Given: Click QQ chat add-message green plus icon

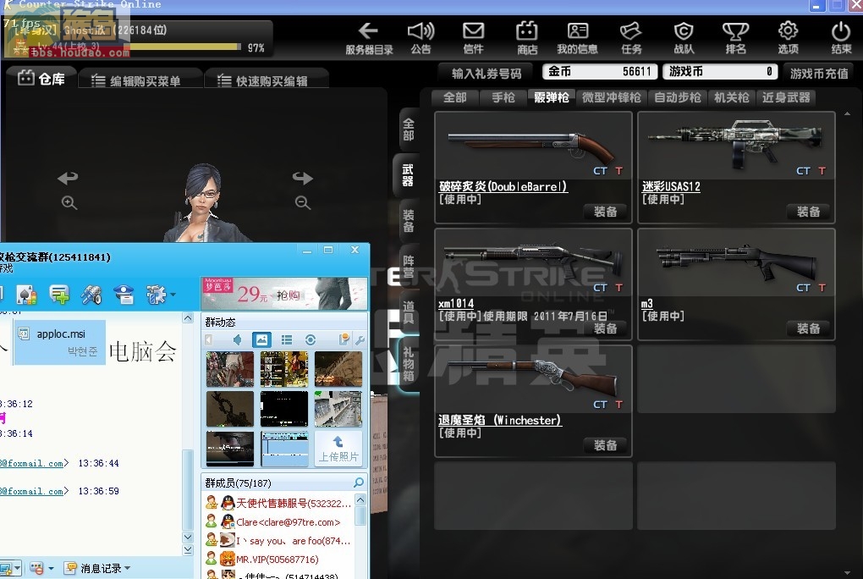Looking at the screenshot, I should [59, 295].
